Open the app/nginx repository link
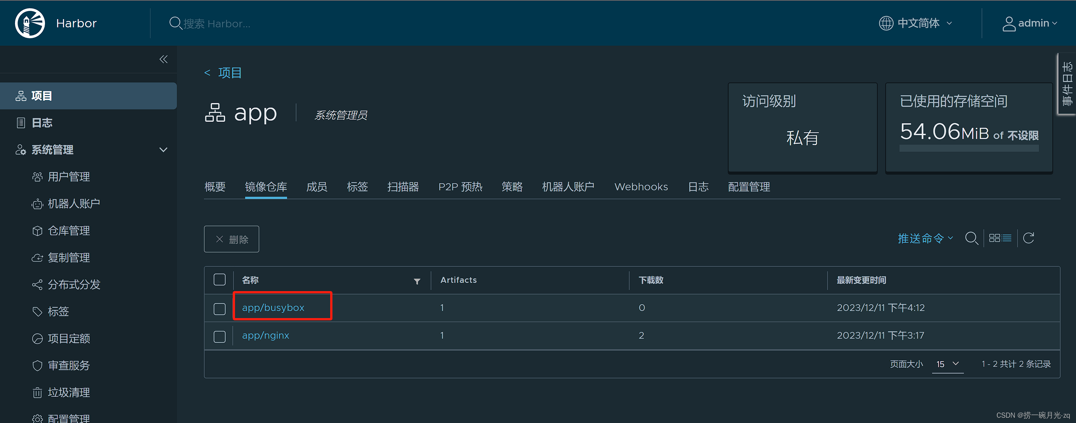The width and height of the screenshot is (1076, 423). point(265,335)
